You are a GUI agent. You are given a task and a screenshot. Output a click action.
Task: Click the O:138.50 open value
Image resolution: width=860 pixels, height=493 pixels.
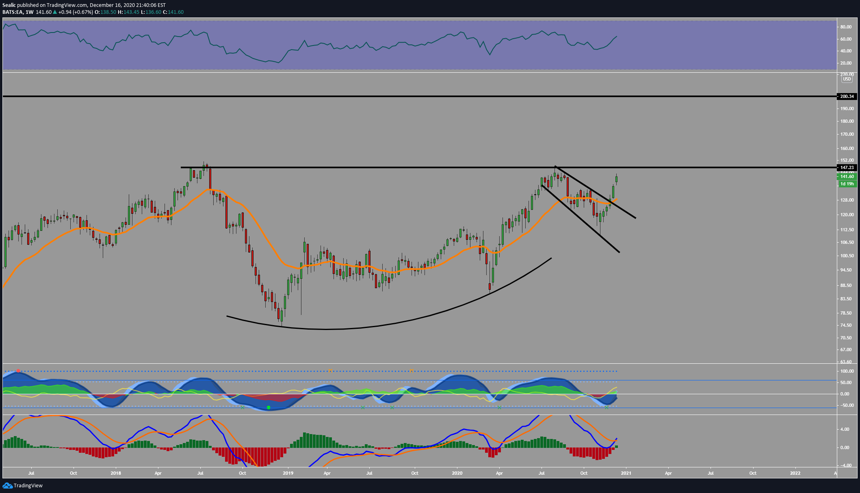click(x=105, y=12)
